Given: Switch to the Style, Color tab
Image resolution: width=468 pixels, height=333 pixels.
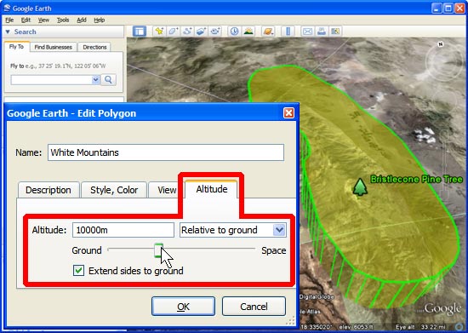Looking at the screenshot, I should coord(114,190).
